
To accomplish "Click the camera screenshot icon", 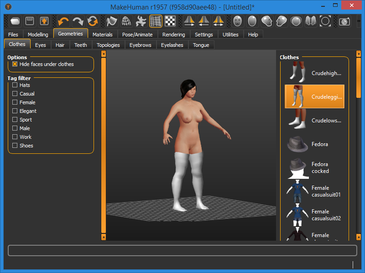I will (344, 21).
